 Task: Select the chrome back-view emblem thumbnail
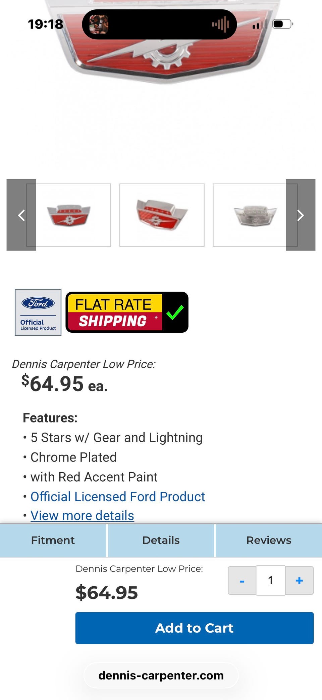point(255,215)
